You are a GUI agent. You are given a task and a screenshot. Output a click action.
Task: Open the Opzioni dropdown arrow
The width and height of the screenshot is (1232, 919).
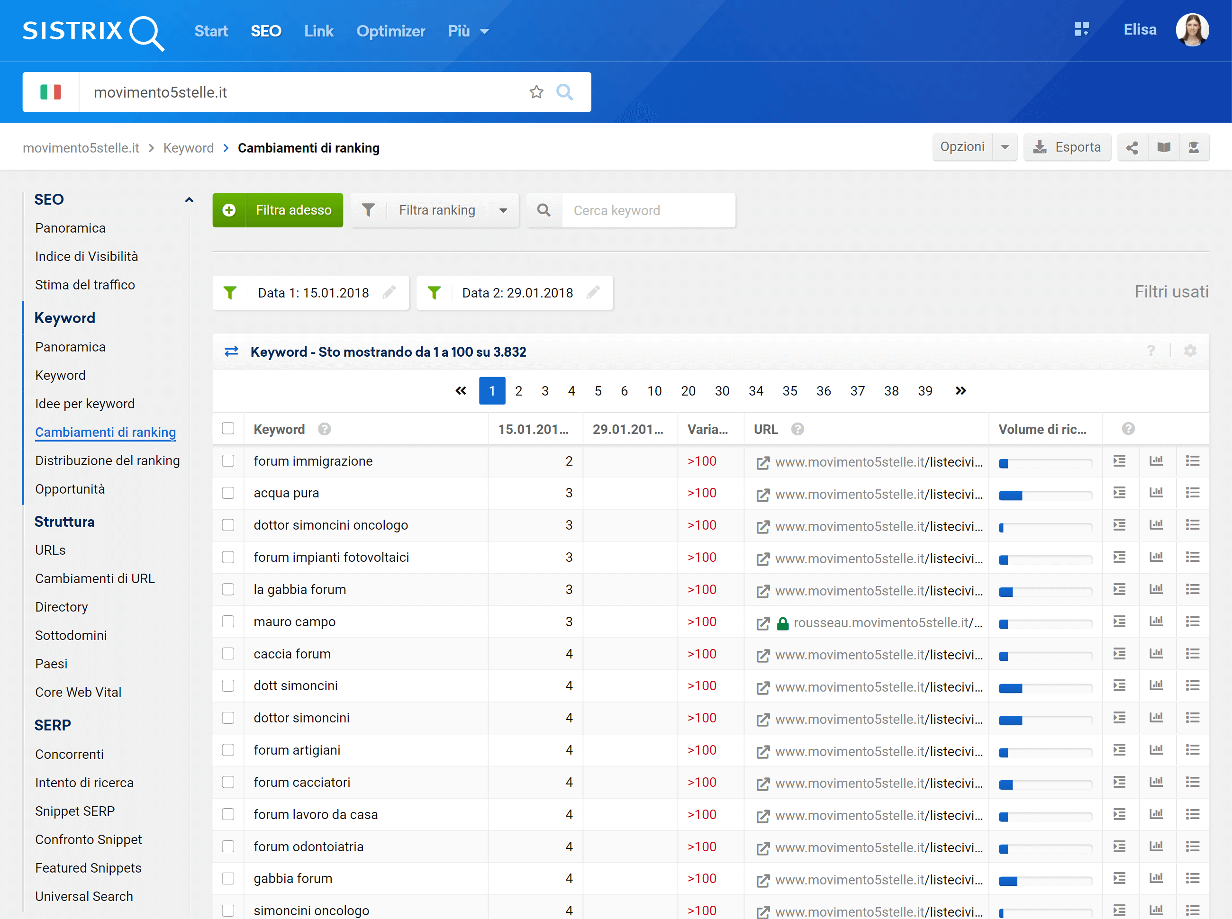(1005, 147)
